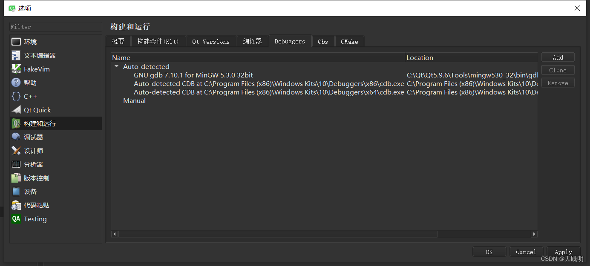Open the Qt Versions tab
This screenshot has height=266, width=590.
[211, 41]
